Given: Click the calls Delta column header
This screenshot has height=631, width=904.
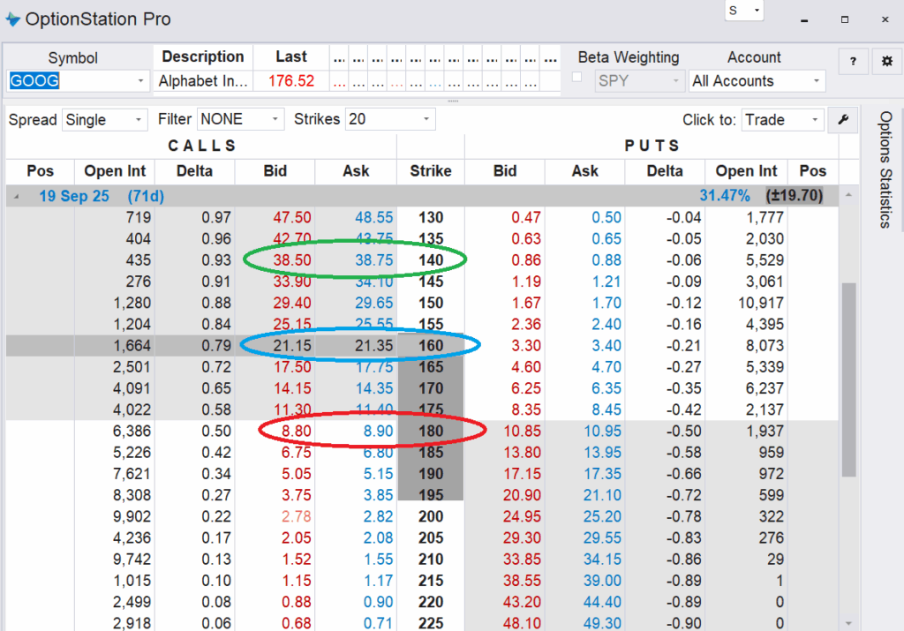Looking at the screenshot, I should pyautogui.click(x=195, y=171).
